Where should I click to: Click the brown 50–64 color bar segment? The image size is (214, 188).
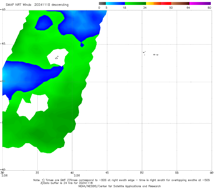coord(180,3)
